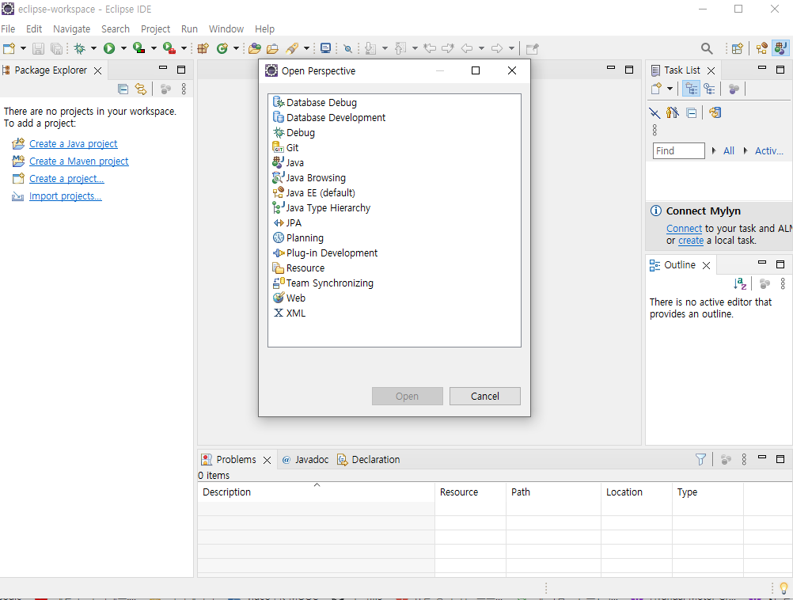Click the Search flashlight icon in toolbar
Image resolution: width=793 pixels, height=600 pixels.
(x=292, y=48)
